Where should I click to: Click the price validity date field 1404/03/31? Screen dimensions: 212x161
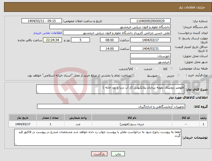(x=150, y=48)
